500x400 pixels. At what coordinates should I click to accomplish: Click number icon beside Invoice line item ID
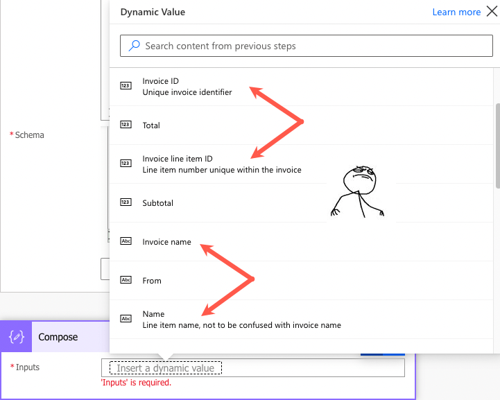click(x=126, y=164)
